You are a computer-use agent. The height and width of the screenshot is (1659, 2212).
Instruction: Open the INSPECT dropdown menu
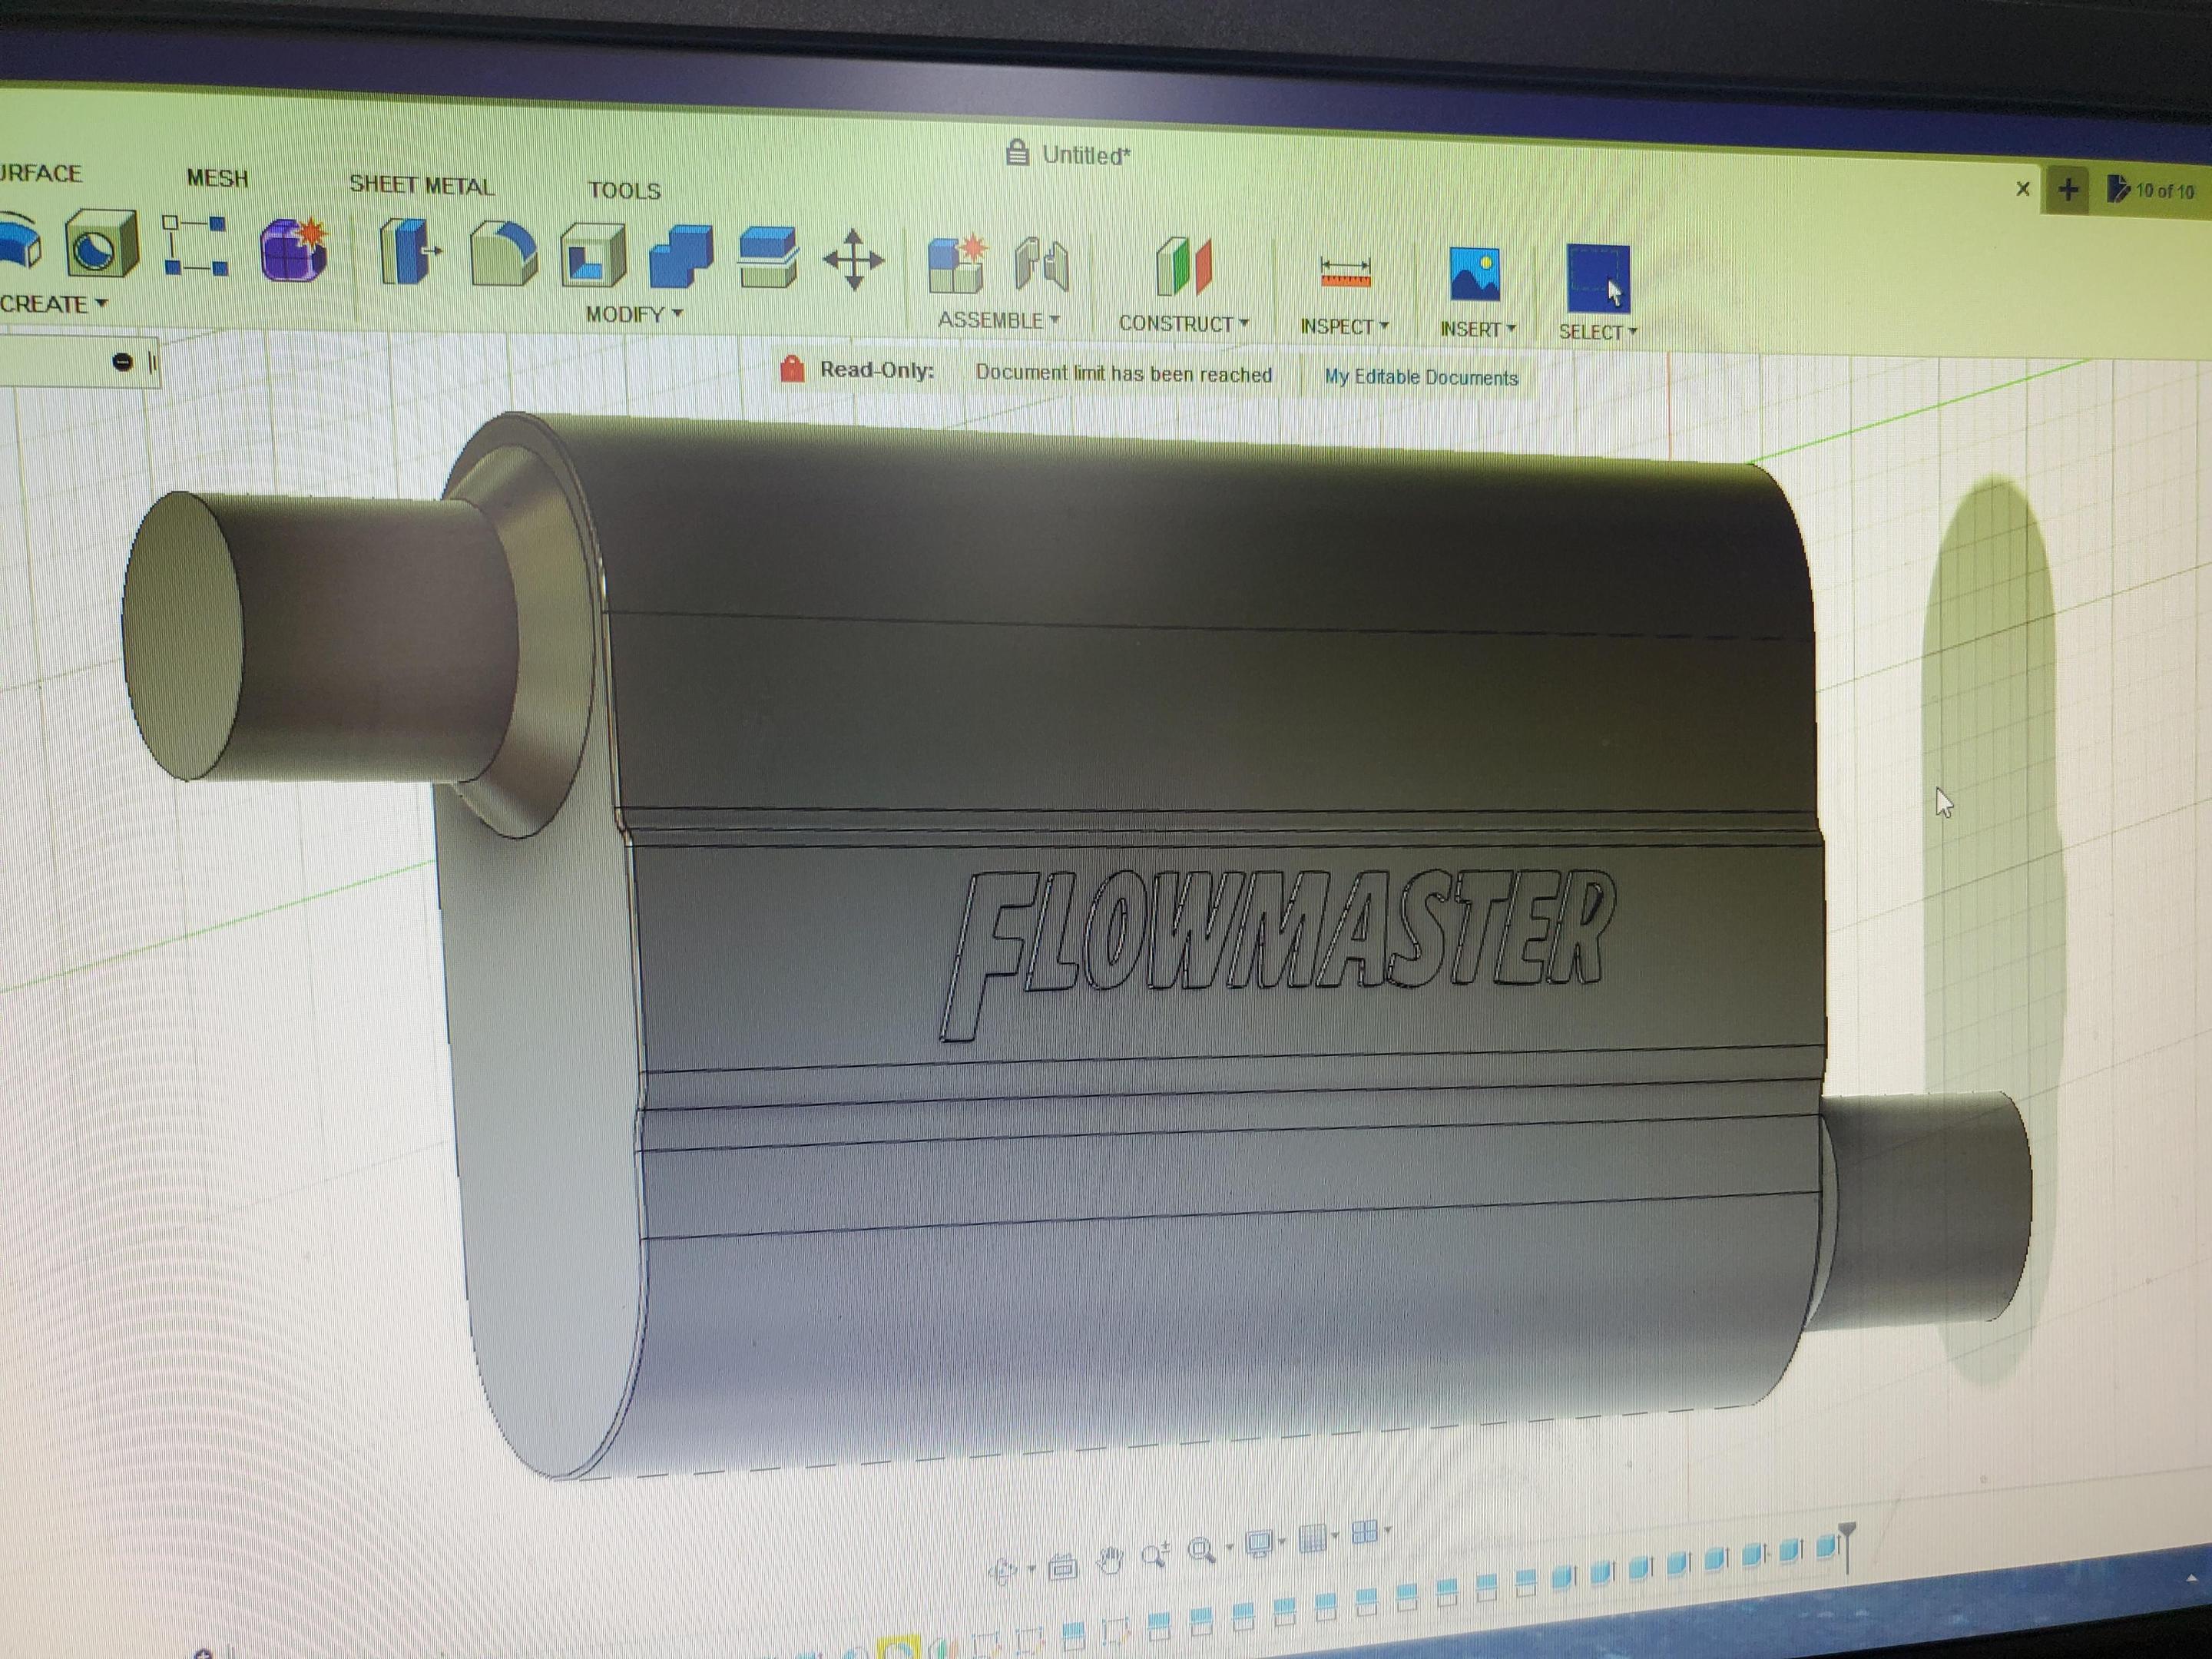[1343, 327]
